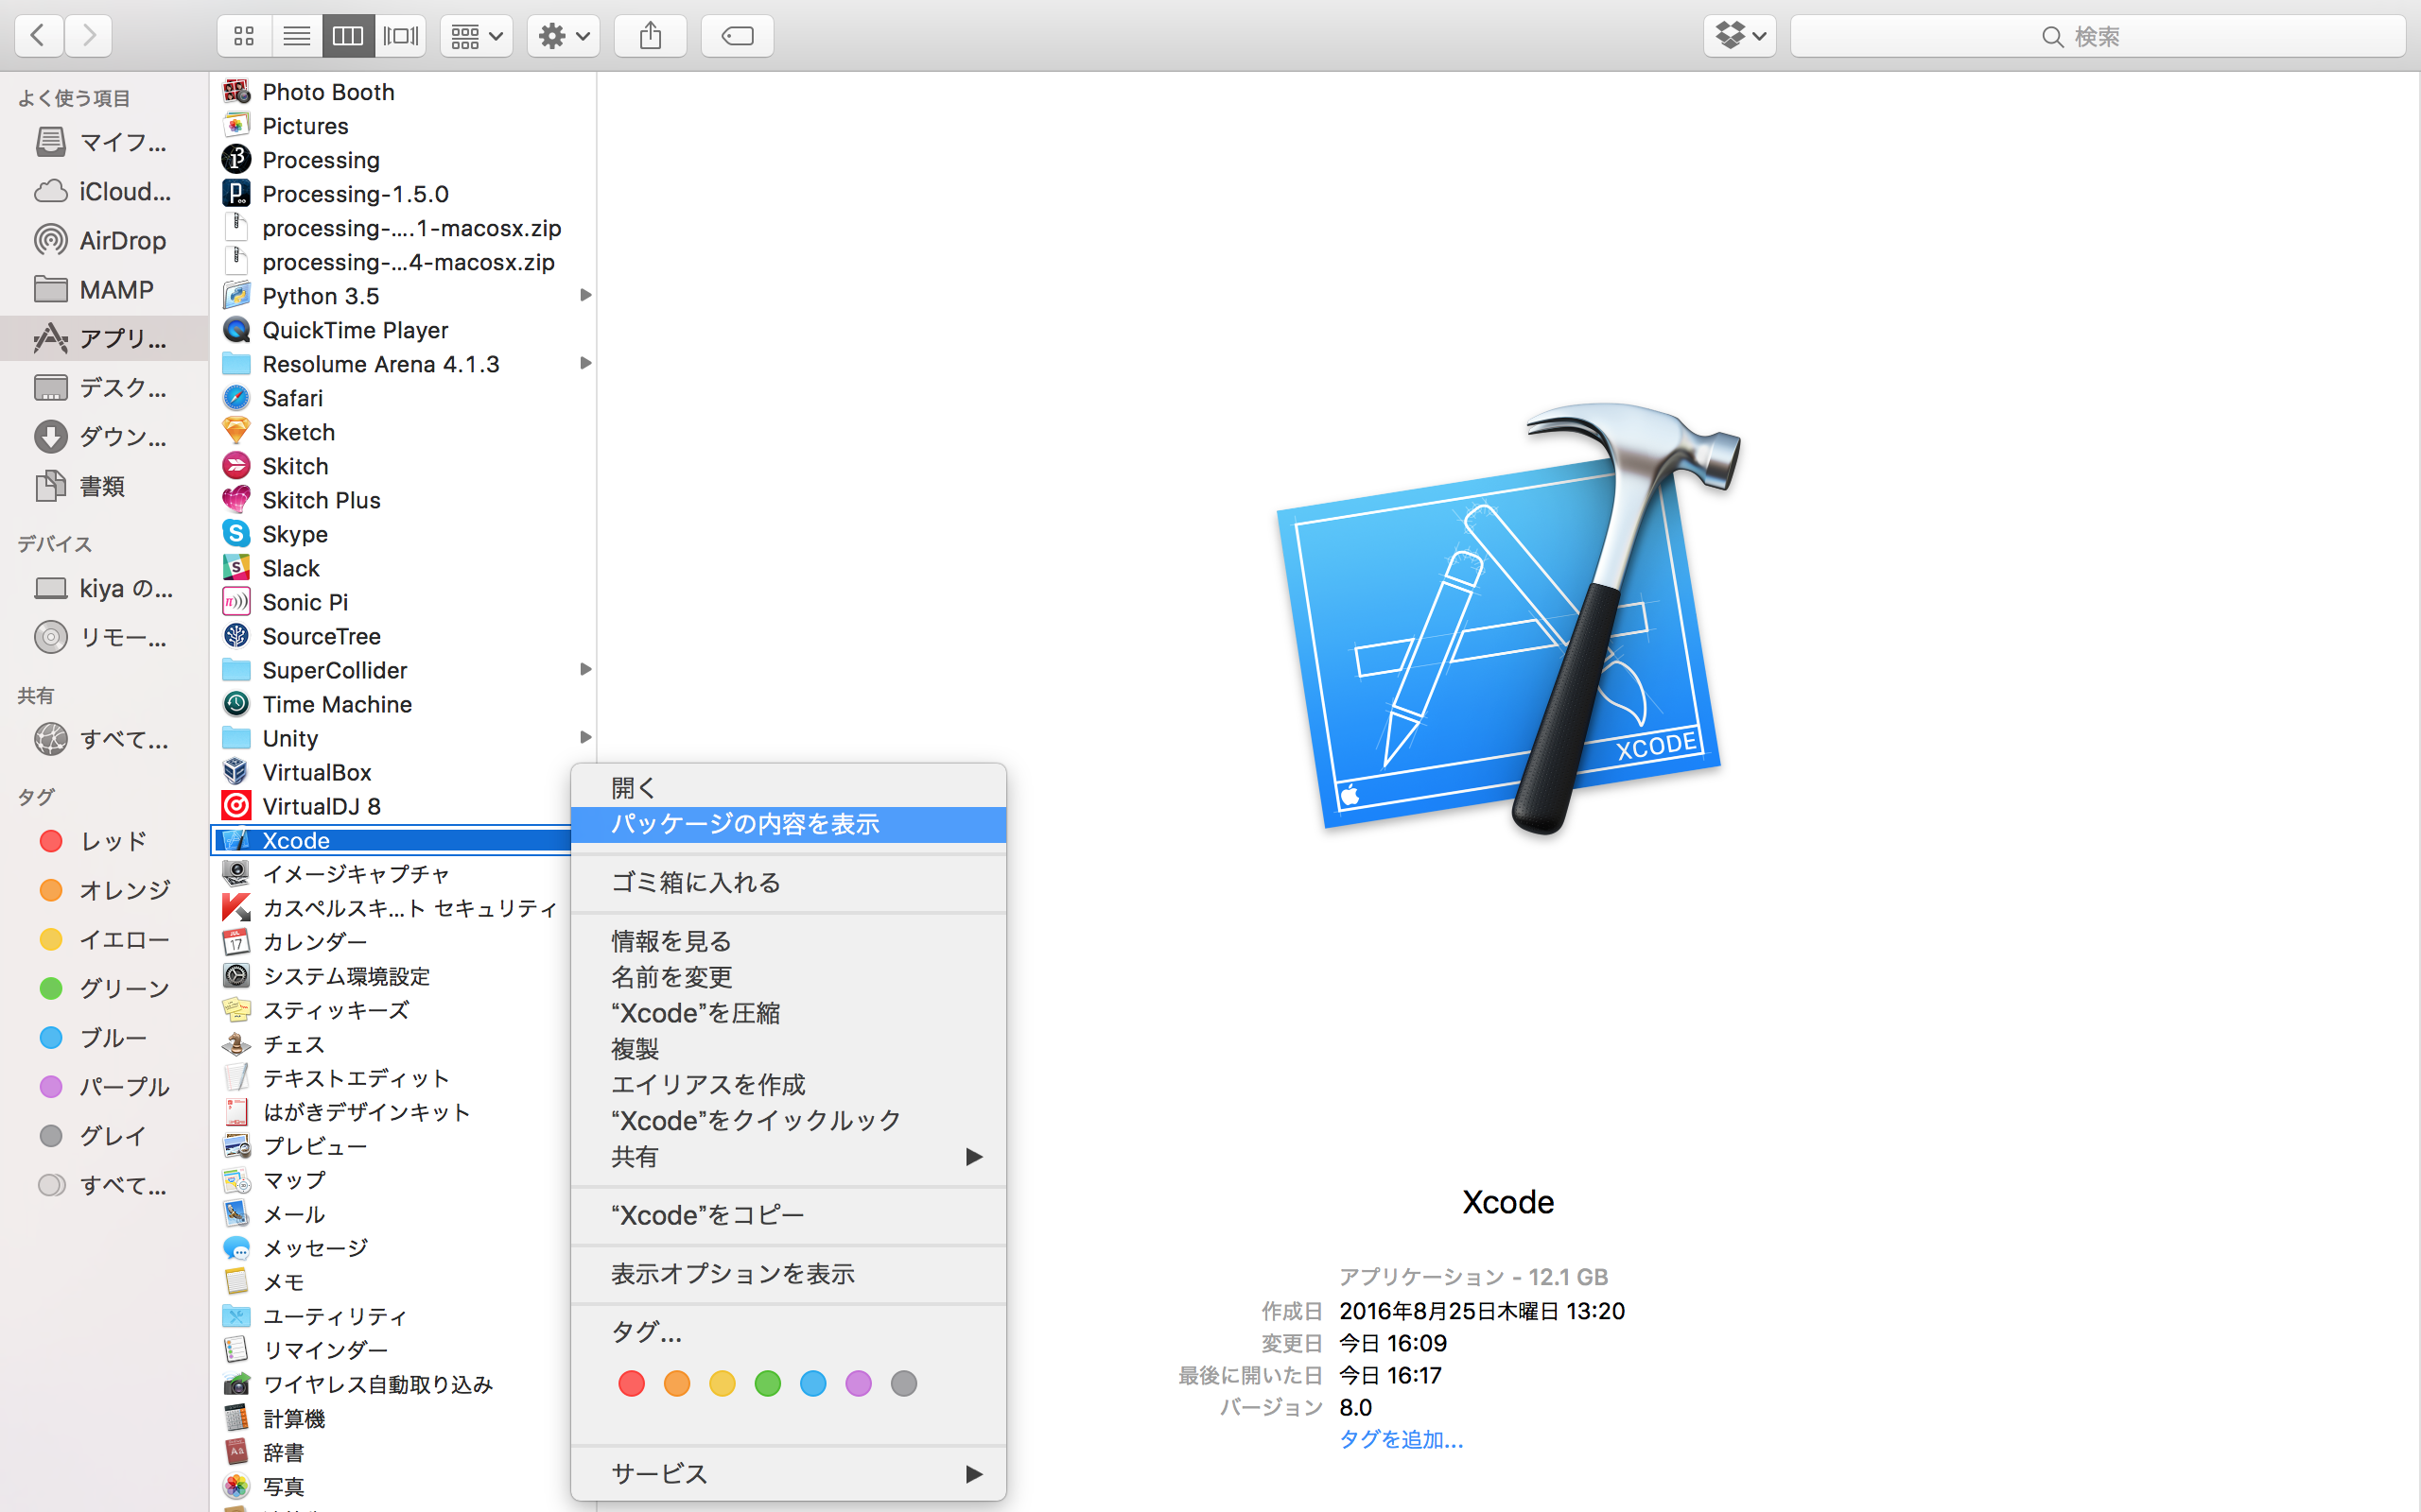This screenshot has height=1512, width=2421.
Task: Select iCloud Drive in the sidebar
Action: point(104,191)
